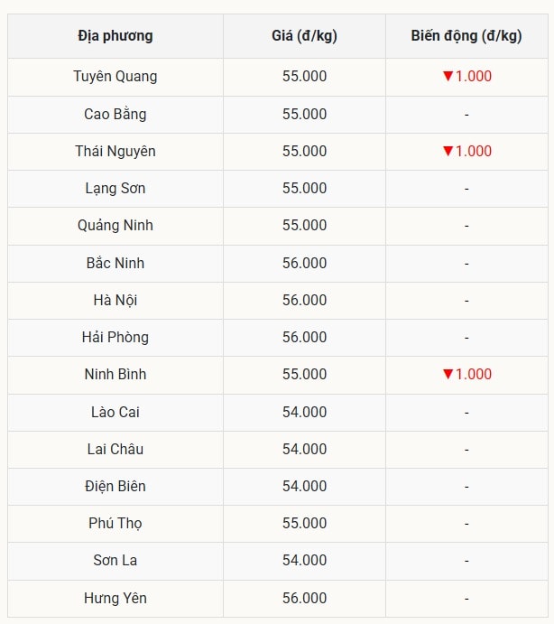Select the Hải Phòng province cell
Image resolution: width=554 pixels, height=624 pixels.
tap(115, 337)
